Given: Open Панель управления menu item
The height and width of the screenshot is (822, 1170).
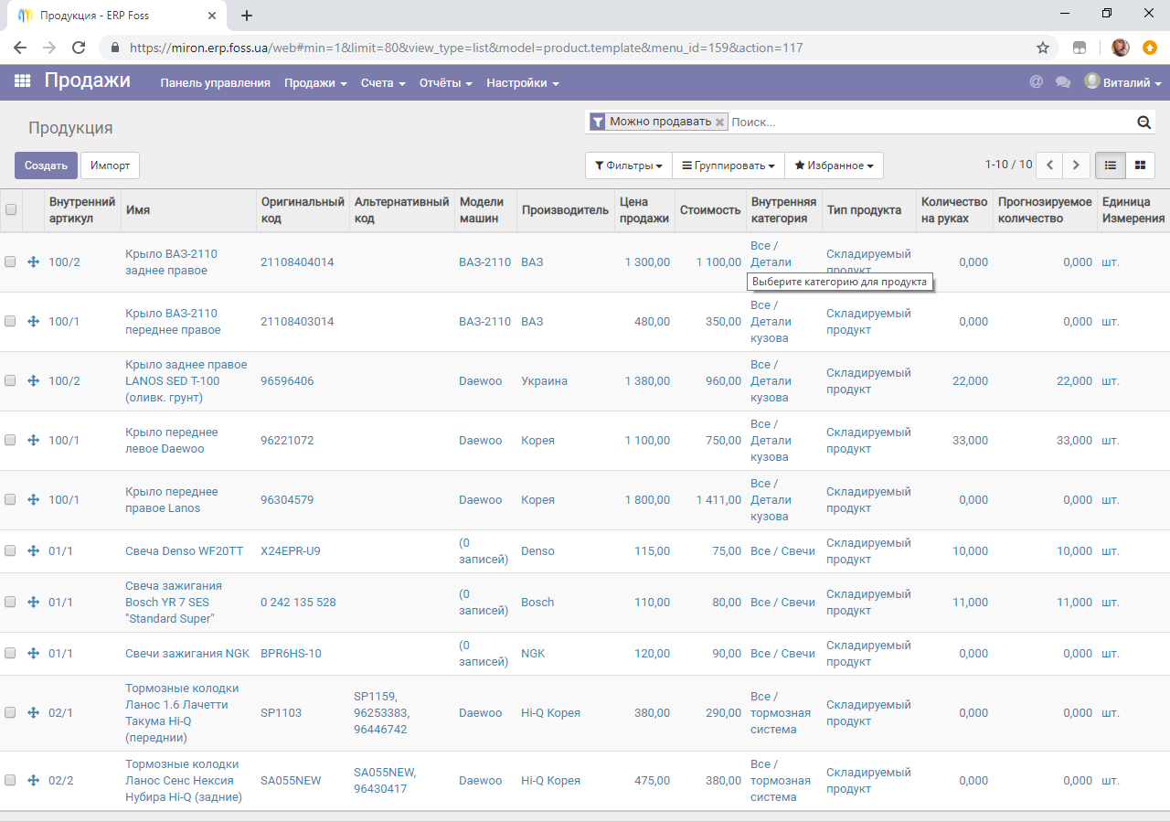Looking at the screenshot, I should [x=216, y=82].
